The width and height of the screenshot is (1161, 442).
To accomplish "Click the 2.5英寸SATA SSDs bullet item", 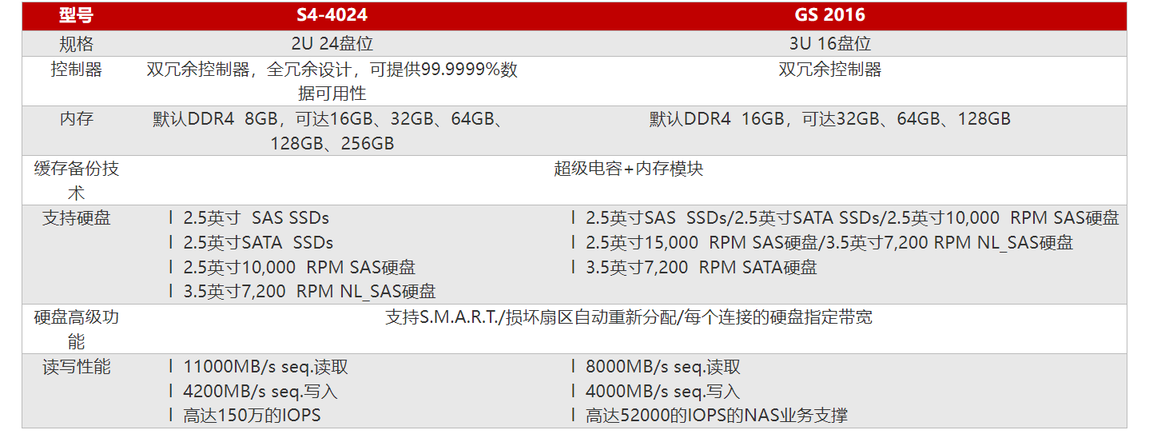I will (x=258, y=243).
